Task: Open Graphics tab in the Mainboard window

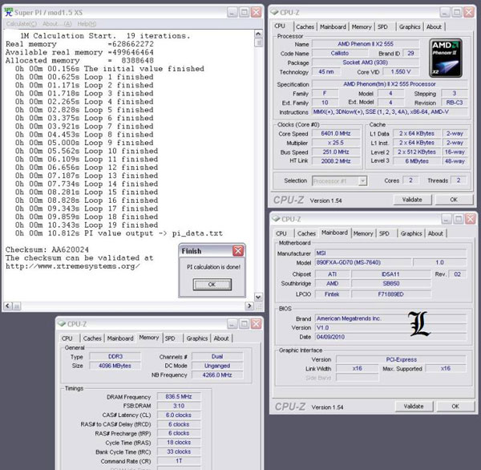Action: click(x=411, y=233)
